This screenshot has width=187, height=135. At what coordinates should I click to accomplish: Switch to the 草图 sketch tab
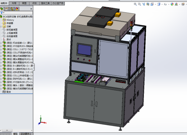24,3
